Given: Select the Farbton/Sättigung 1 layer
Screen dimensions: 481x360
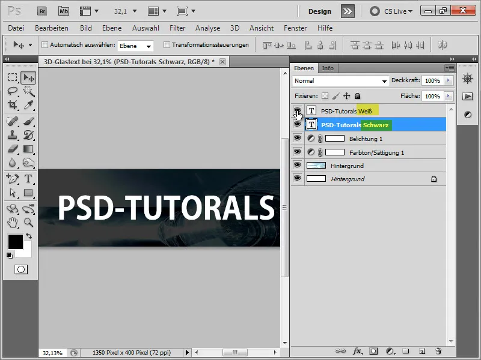Looking at the screenshot, I should coord(376,152).
